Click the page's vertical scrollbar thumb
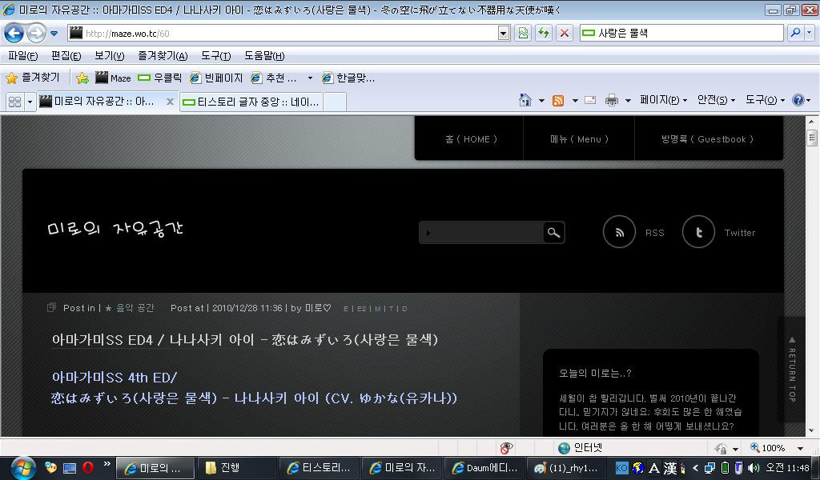820x480 pixels. point(811,138)
